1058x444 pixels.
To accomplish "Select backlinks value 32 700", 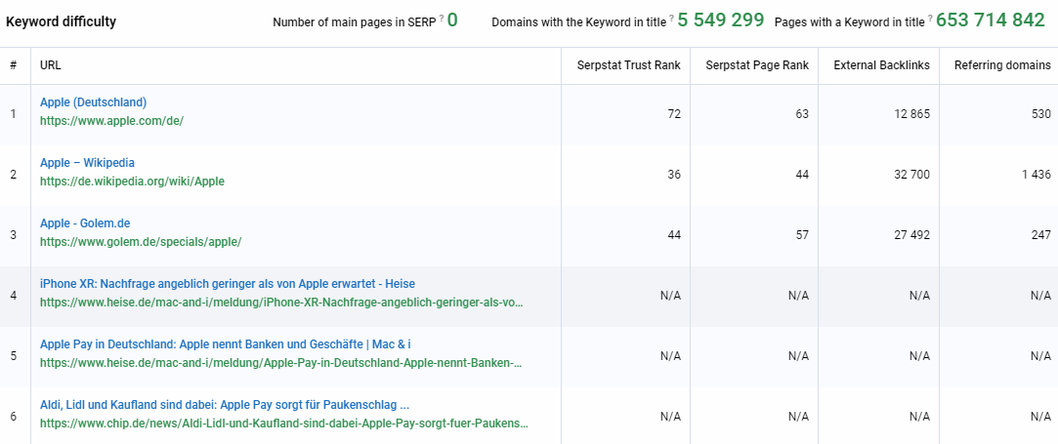I will [910, 175].
